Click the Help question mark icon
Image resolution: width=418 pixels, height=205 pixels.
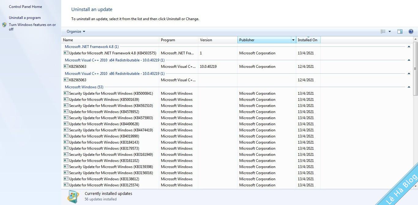tap(411, 31)
